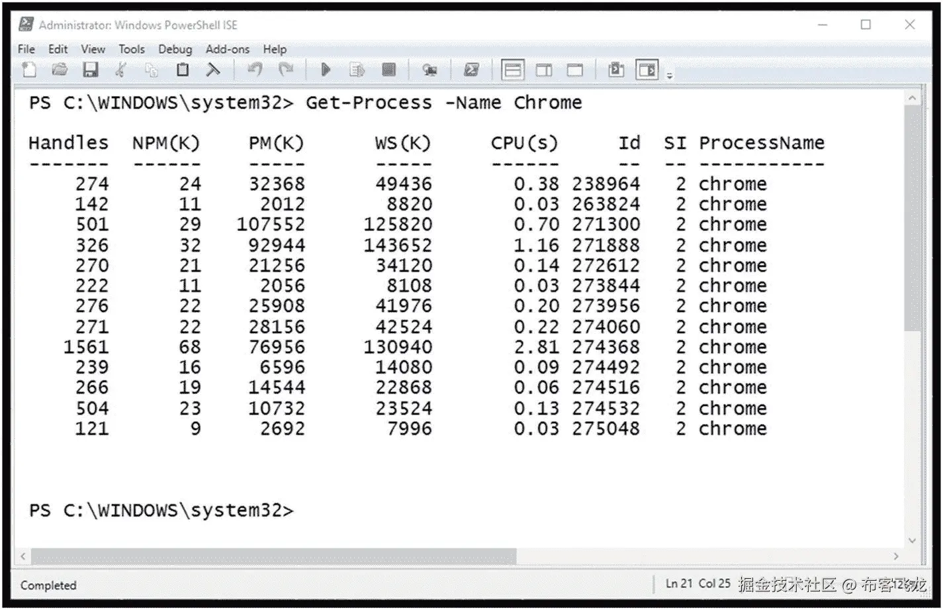This screenshot has width=943, height=610.
Task: Click the New script toolbar icon
Action: tap(29, 70)
